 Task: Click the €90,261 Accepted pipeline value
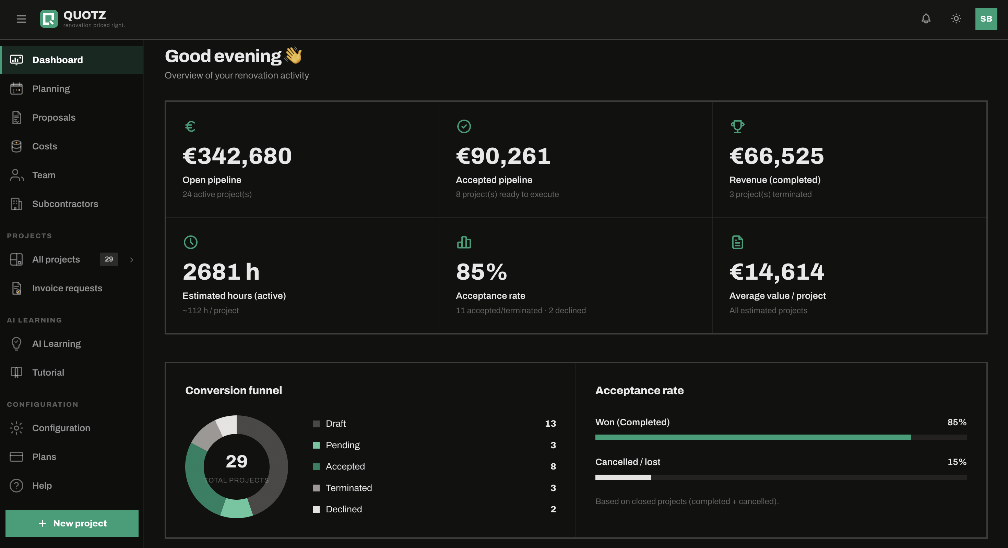(x=503, y=156)
